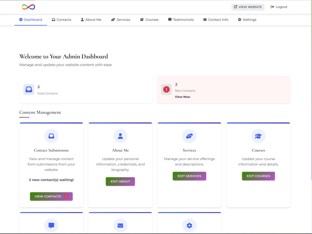Click the speech bubble icon beside Testimonials tab
Image resolution: width=312 pixels, height=234 pixels.
[x=170, y=19]
